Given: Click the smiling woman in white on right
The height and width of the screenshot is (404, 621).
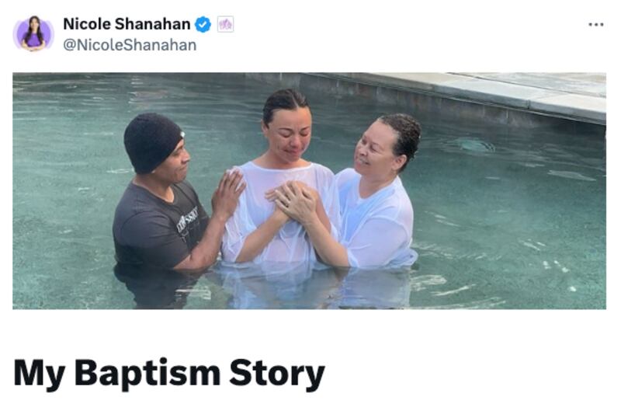Looking at the screenshot, I should coord(376,192).
